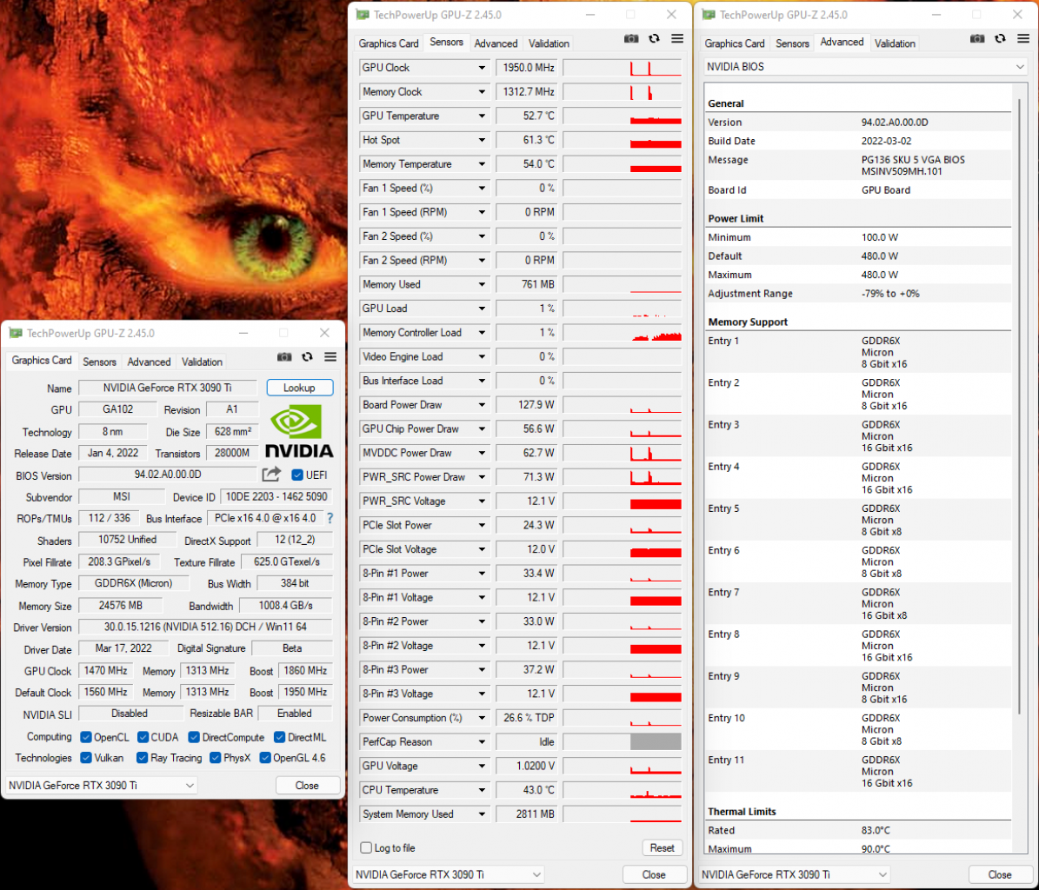Click screenshot camera icon in Sensors window
The height and width of the screenshot is (890, 1039).
click(631, 38)
